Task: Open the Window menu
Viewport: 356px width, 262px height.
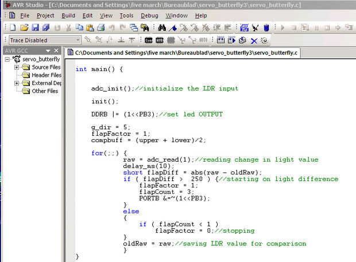Action: point(177,15)
